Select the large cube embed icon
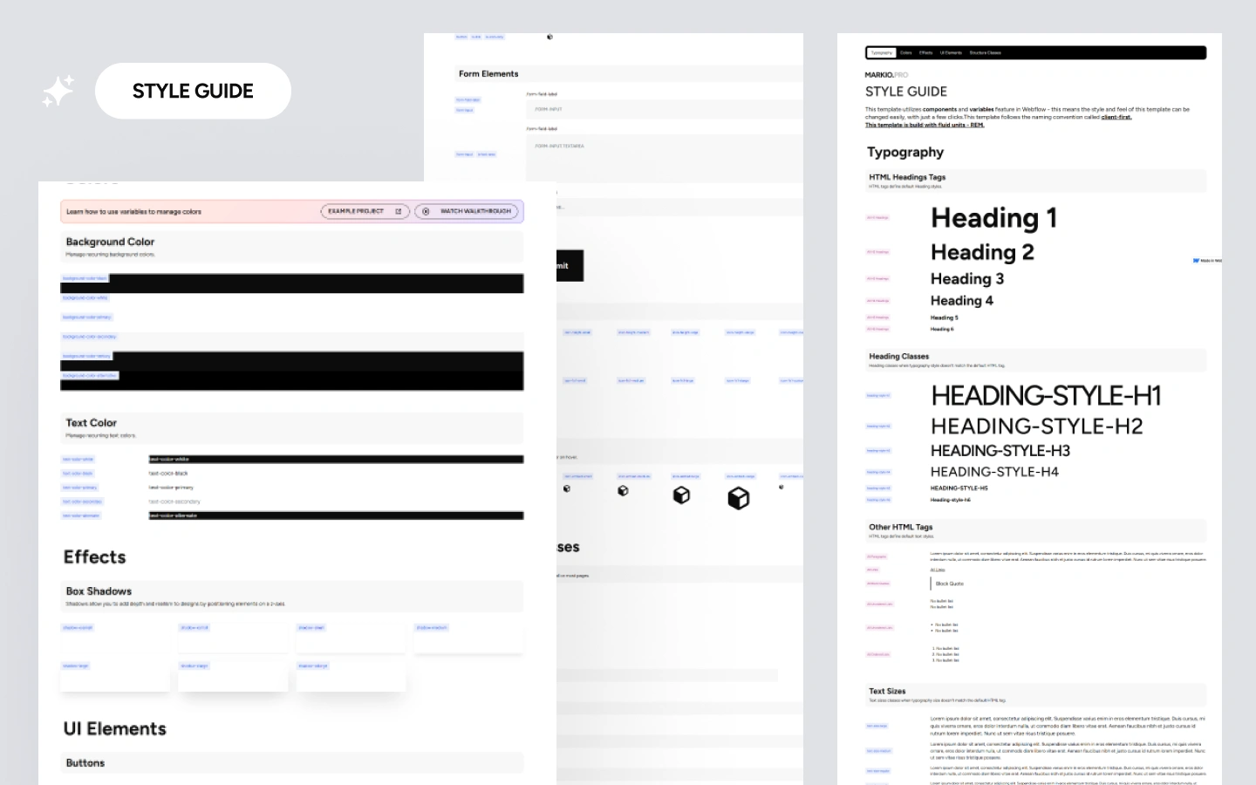 point(683,495)
